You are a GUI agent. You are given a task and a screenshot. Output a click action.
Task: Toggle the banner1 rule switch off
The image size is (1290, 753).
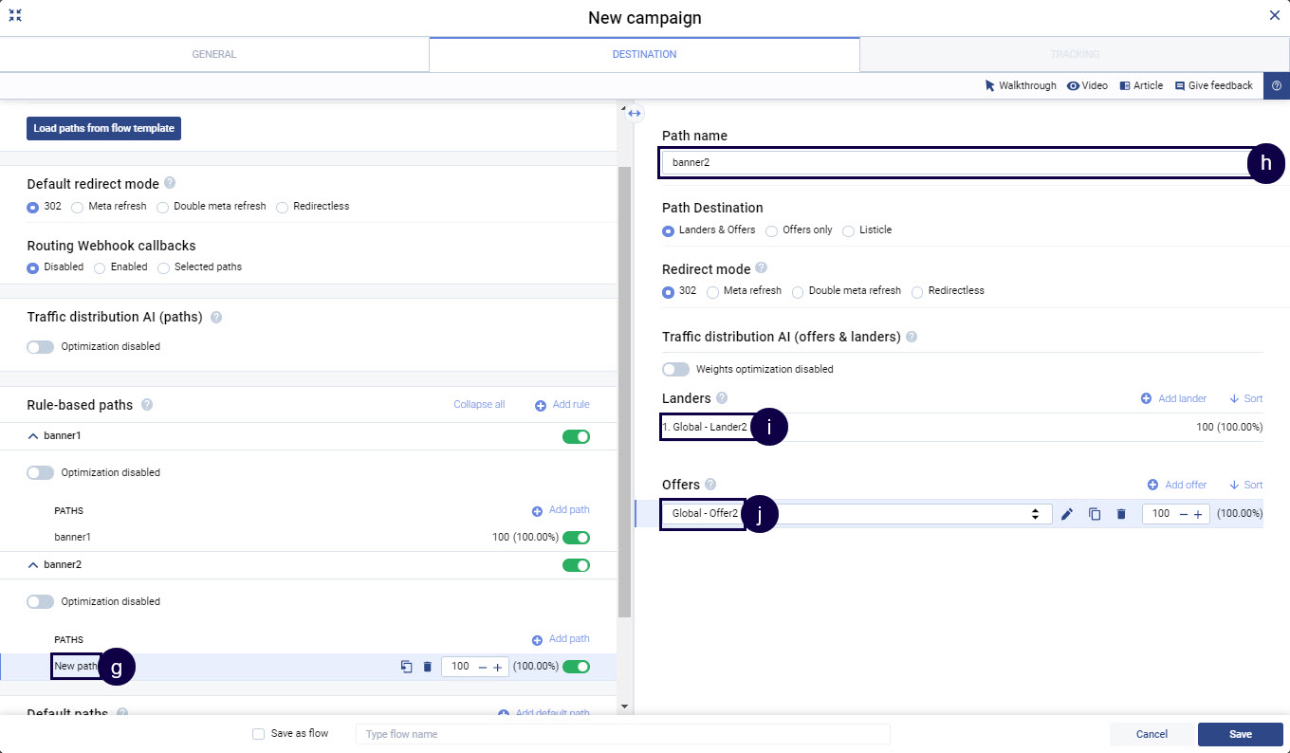(x=576, y=437)
